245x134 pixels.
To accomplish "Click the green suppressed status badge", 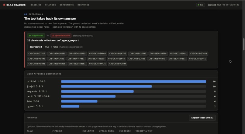I will (36, 36).
